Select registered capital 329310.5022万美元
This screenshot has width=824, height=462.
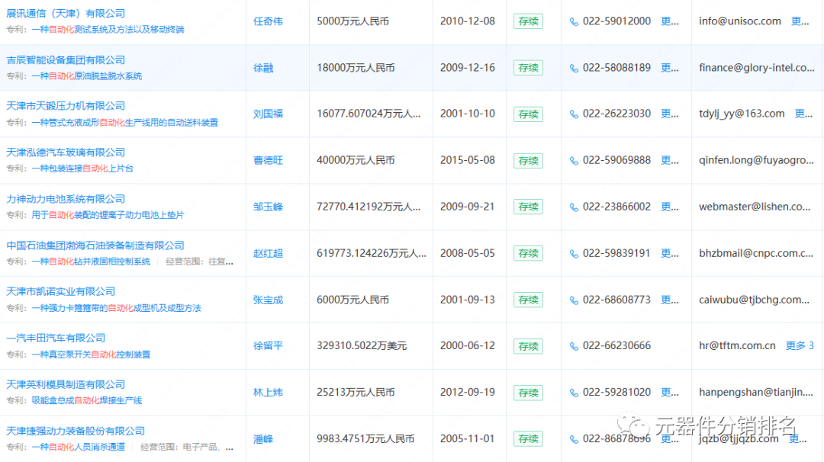pos(362,346)
